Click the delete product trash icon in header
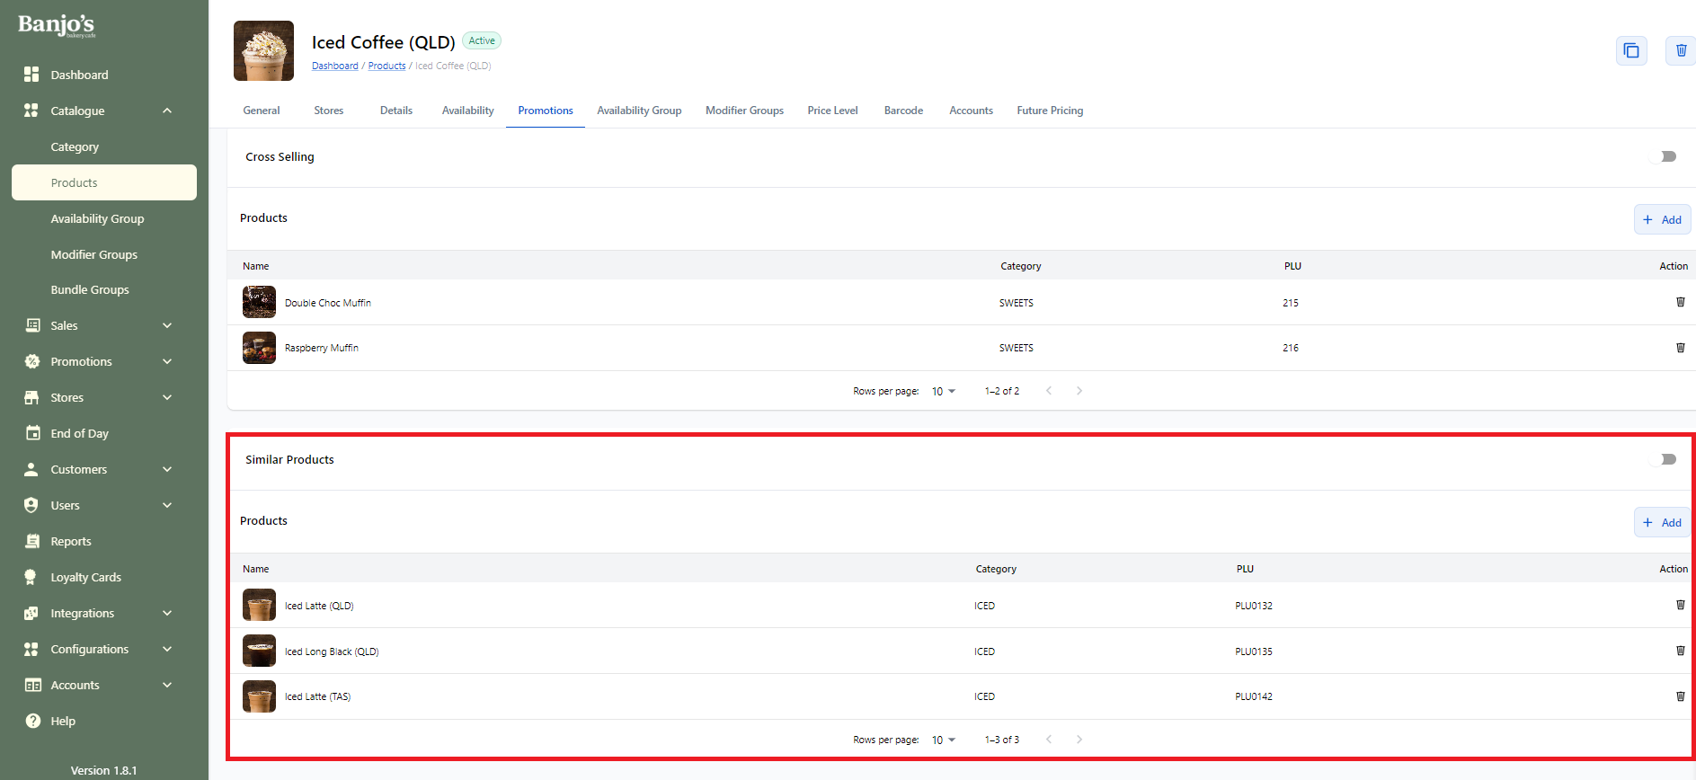The image size is (1696, 780). tap(1680, 51)
